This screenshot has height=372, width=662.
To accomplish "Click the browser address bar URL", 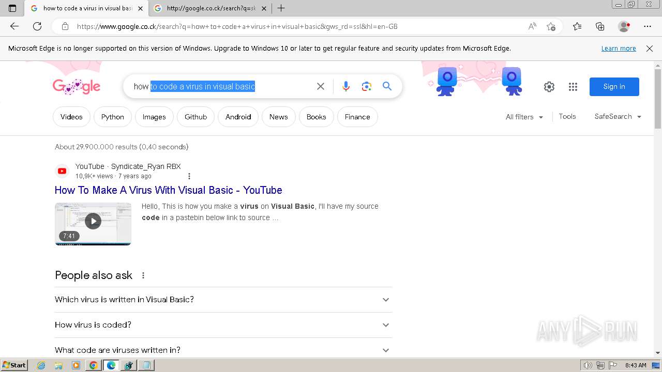I will 237,26.
